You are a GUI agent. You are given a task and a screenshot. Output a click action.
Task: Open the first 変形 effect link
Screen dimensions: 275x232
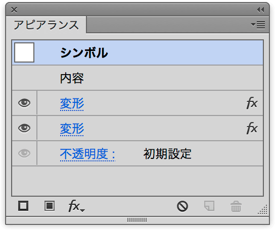72,103
